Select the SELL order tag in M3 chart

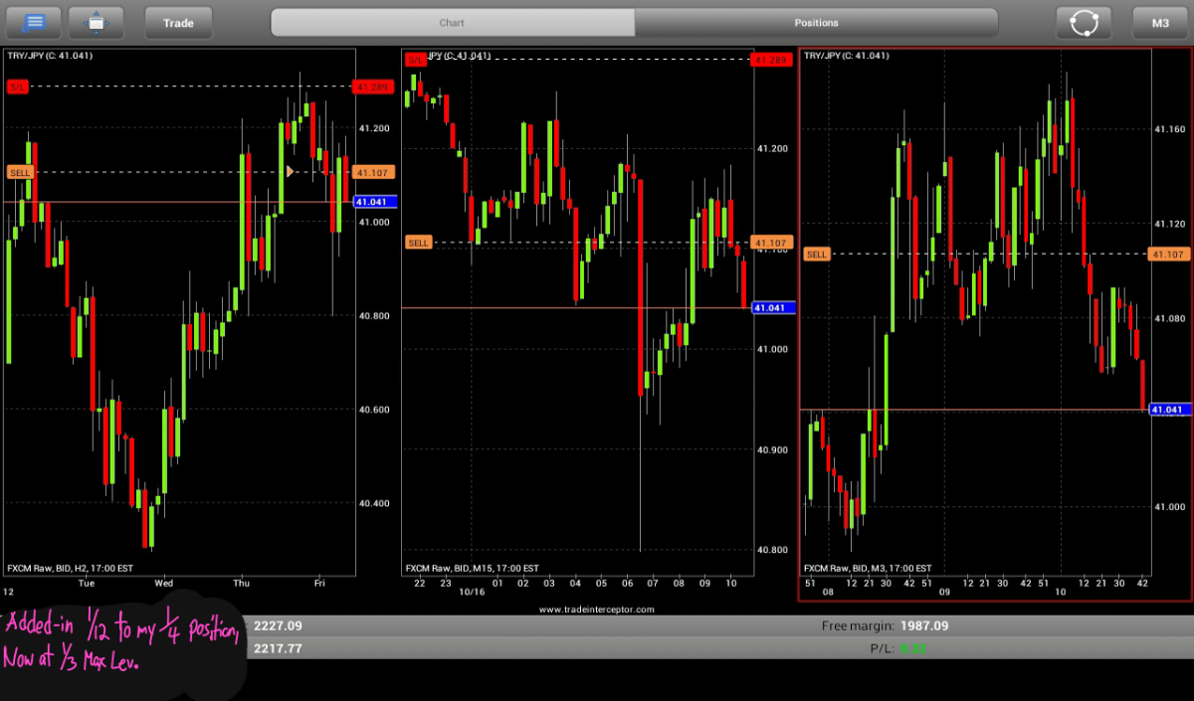pyautogui.click(x=817, y=255)
